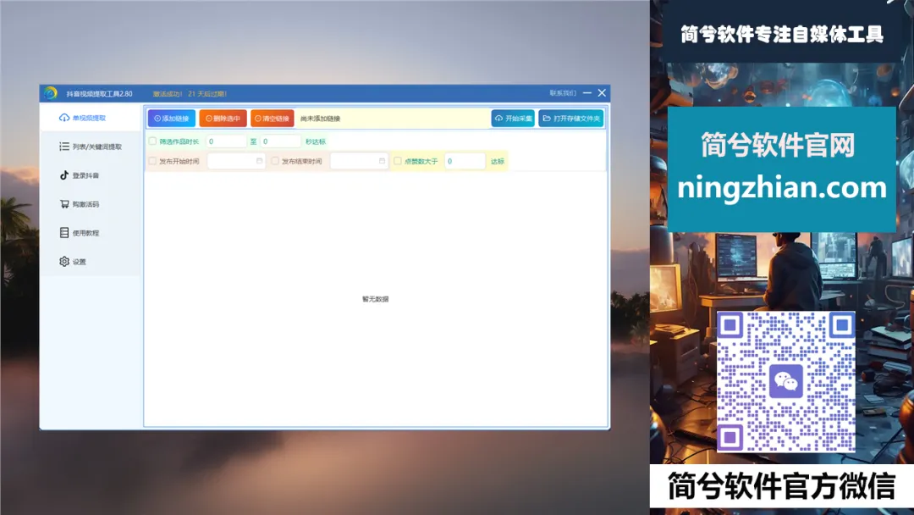Enable the 发布结束时间 checkbox
Viewport: 914px width, 515px height.
[275, 161]
